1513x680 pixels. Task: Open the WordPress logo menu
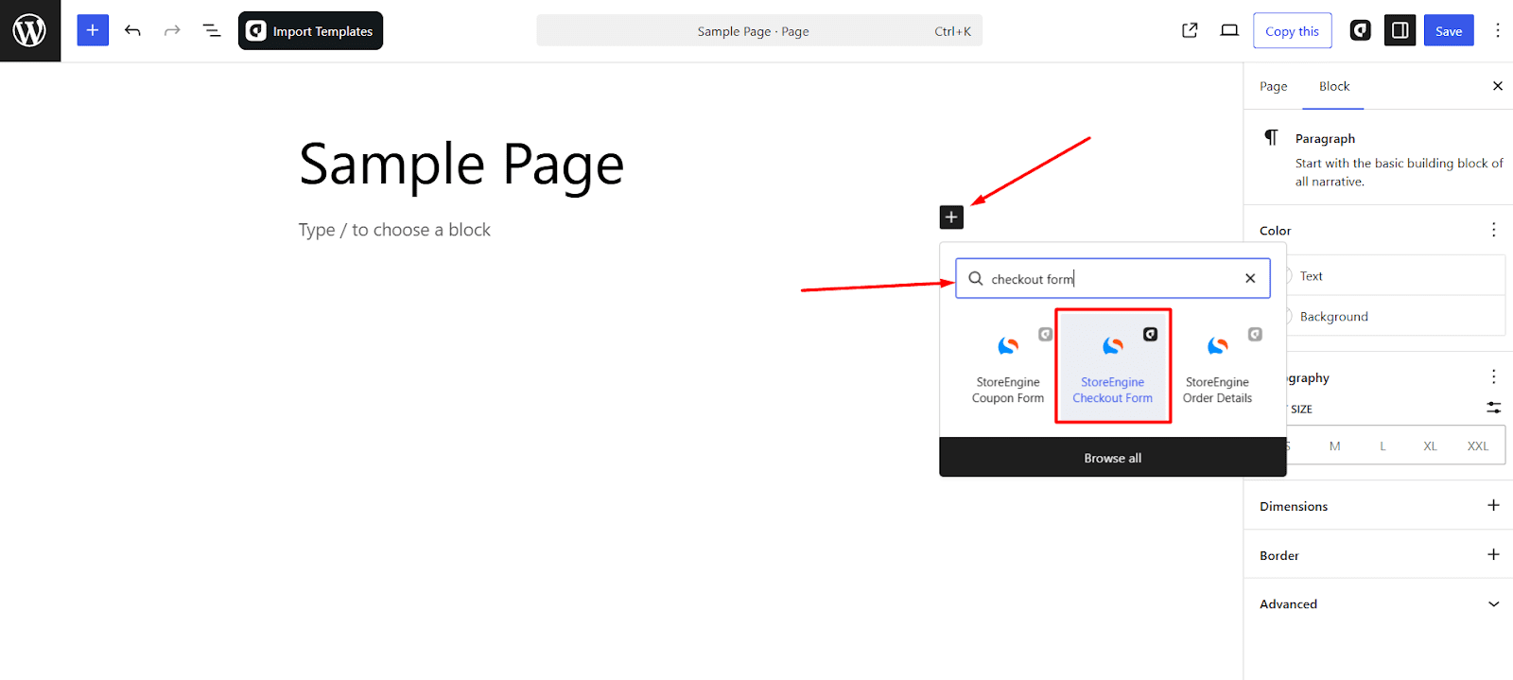[x=30, y=30]
